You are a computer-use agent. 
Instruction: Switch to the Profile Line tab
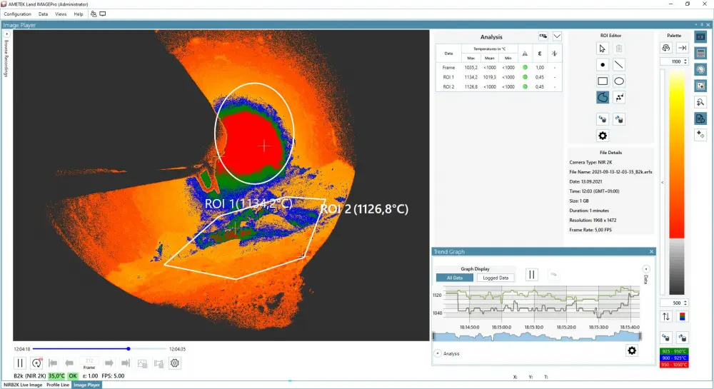click(x=58, y=385)
